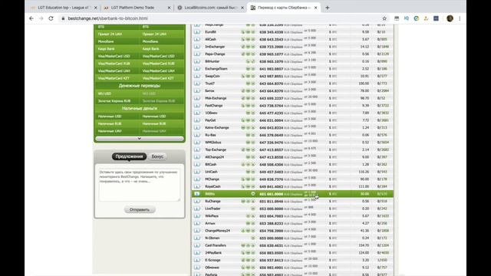The width and height of the screenshot is (491, 276).
Task: Open info icon for ExchangeTeam row
Action: click(x=197, y=69)
